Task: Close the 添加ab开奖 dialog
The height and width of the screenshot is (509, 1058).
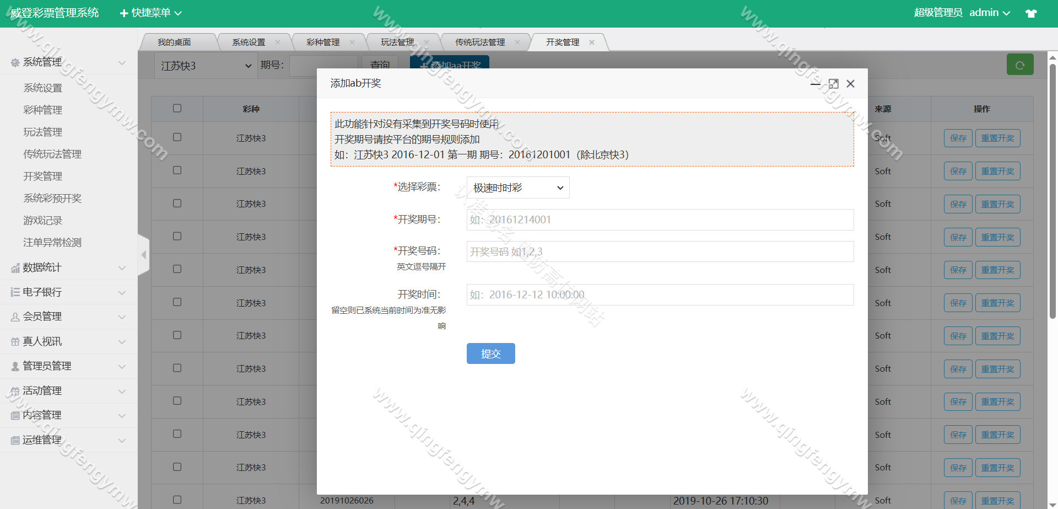Action: (x=850, y=84)
